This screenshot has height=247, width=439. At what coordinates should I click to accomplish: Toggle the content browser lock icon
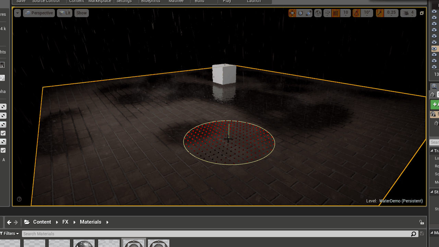tap(422, 222)
